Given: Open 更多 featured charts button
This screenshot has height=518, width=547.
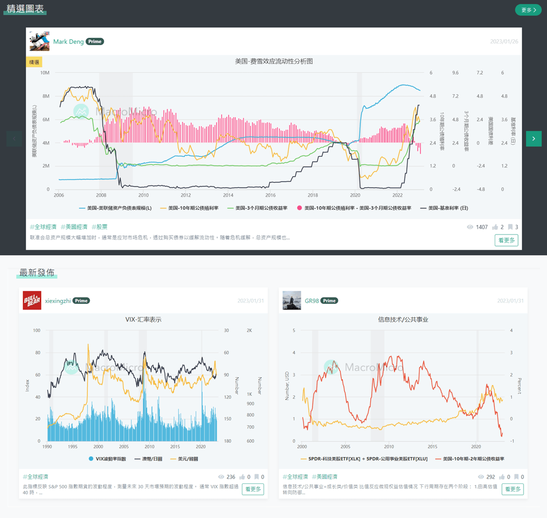Looking at the screenshot, I should [x=528, y=10].
